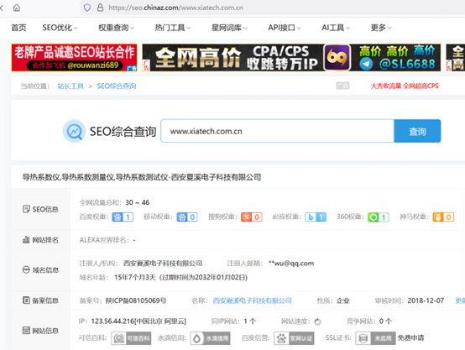Screen dimensions: 465x350
Task: Click the registrant email **wu@qq.com
Action: [291, 264]
